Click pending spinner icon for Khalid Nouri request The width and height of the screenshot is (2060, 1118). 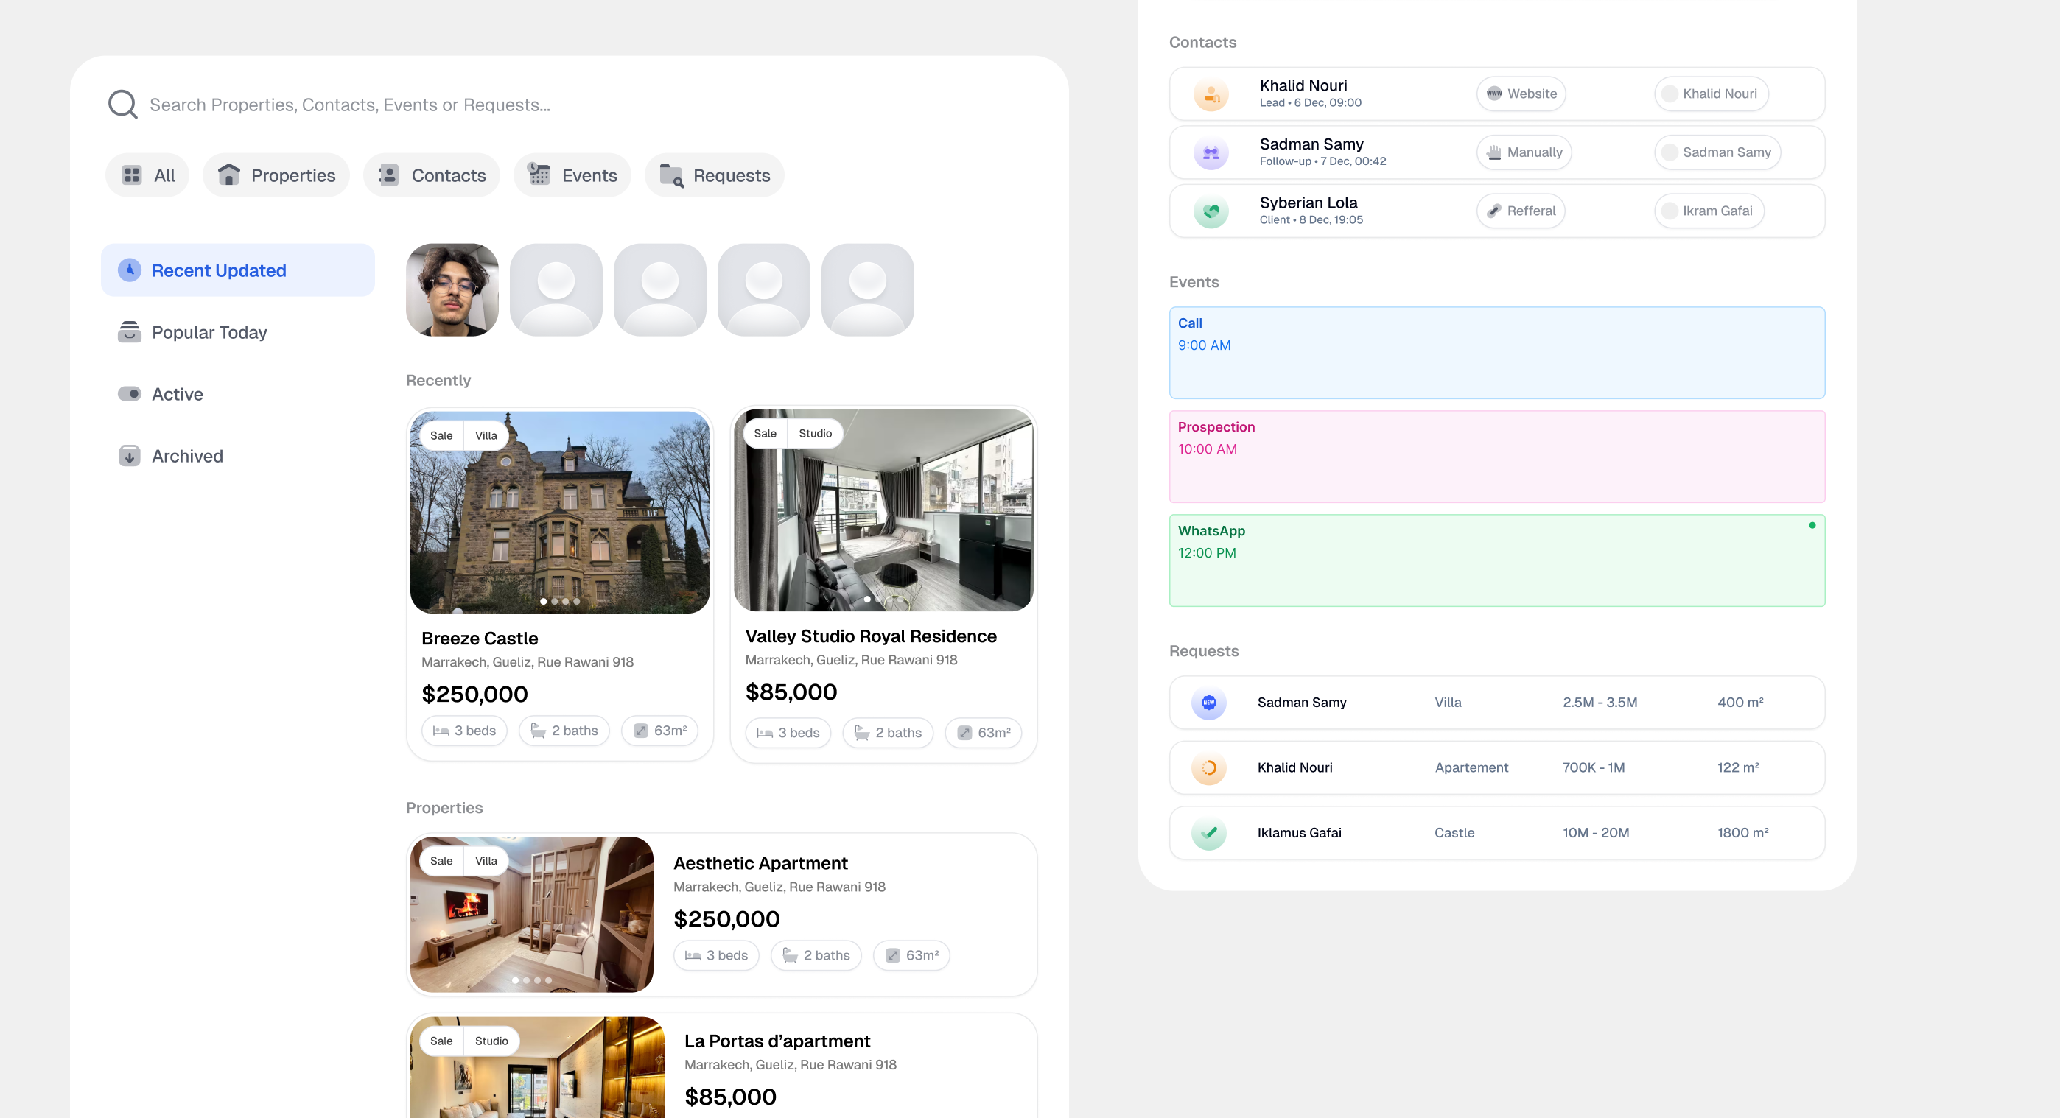(x=1209, y=767)
